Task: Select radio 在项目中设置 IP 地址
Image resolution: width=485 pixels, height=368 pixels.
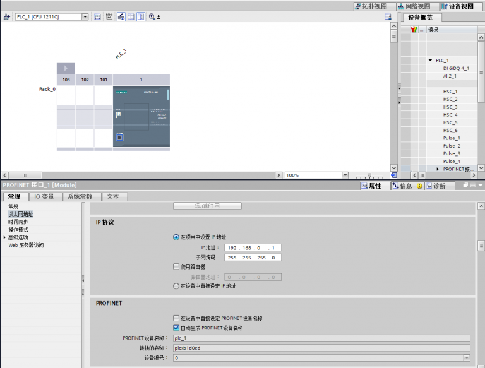Action: pyautogui.click(x=176, y=237)
